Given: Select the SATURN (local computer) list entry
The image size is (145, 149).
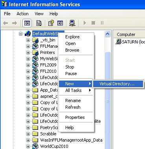Looking at the screenshot, I should (130, 42).
